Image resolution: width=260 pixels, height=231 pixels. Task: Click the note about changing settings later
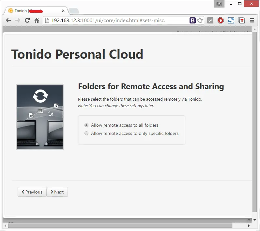(116, 106)
